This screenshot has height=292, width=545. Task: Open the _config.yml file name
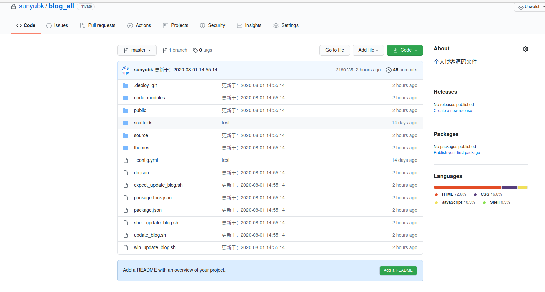tap(146, 160)
